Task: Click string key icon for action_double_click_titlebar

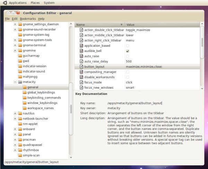Action: [x=81, y=30]
